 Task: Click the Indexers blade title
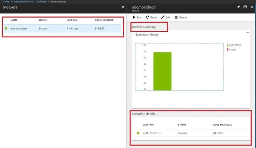coord(10,7)
